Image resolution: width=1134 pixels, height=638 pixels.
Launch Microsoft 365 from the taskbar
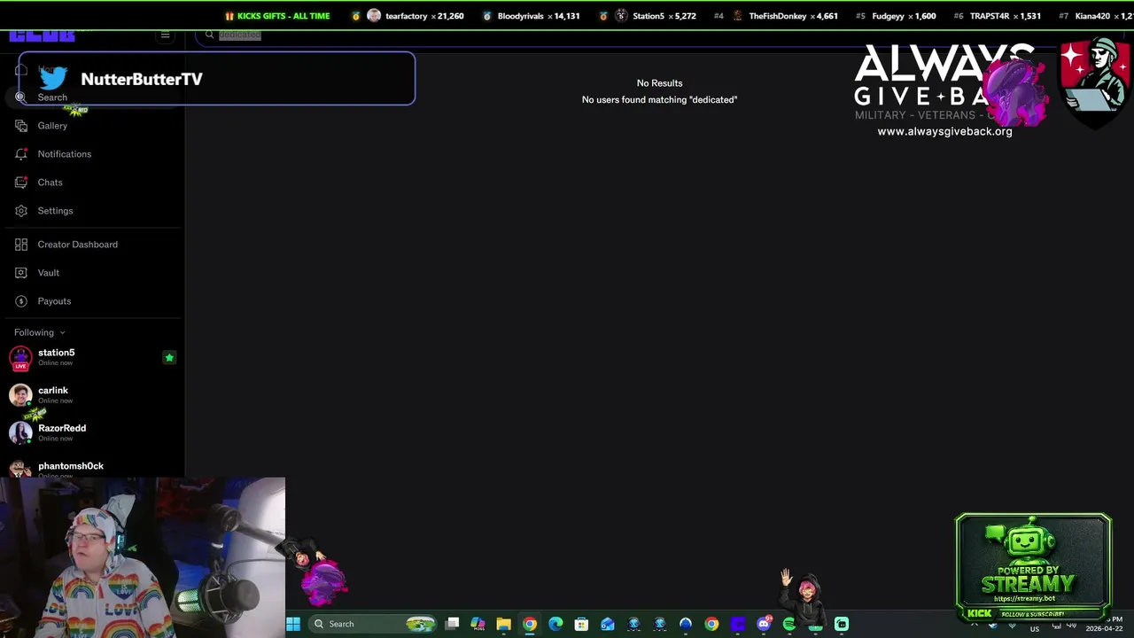coord(478,624)
